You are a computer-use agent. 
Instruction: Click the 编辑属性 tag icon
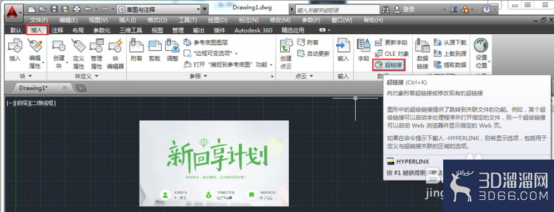click(35, 46)
